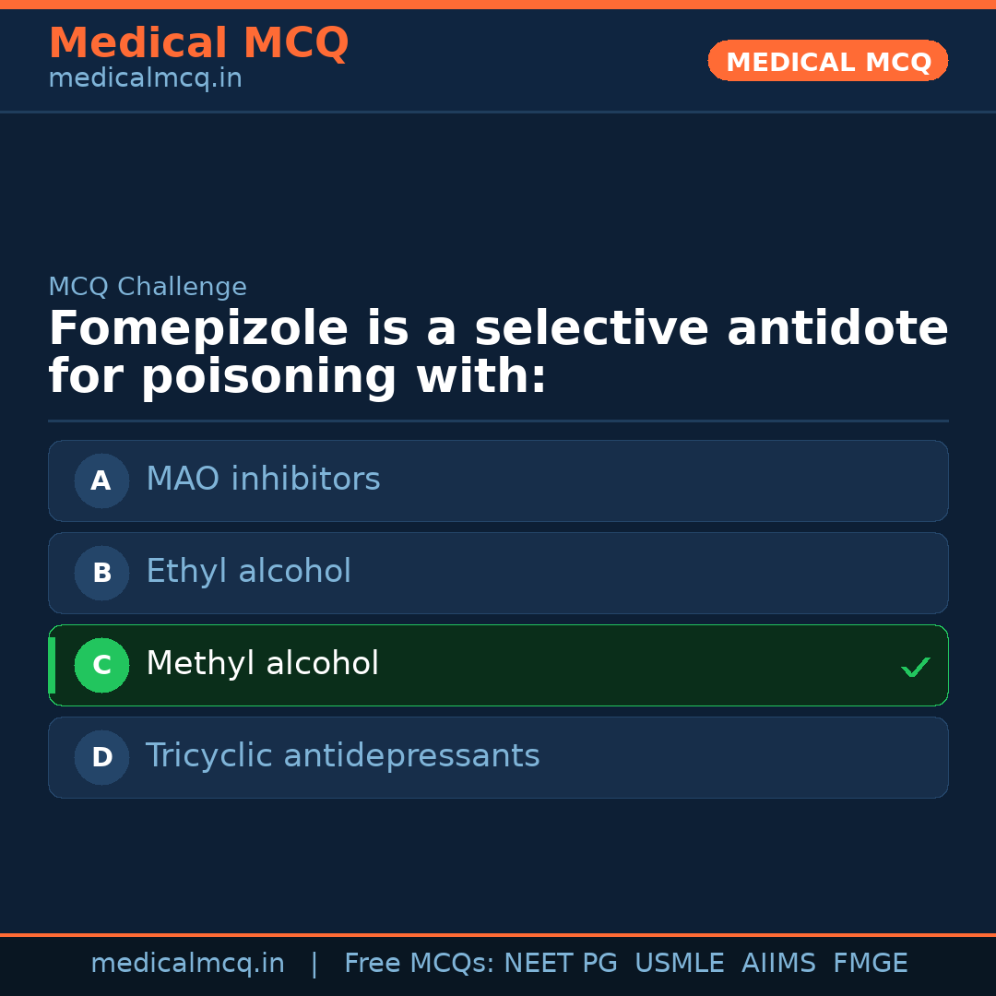Select "FMGE" in the footer

point(870,964)
